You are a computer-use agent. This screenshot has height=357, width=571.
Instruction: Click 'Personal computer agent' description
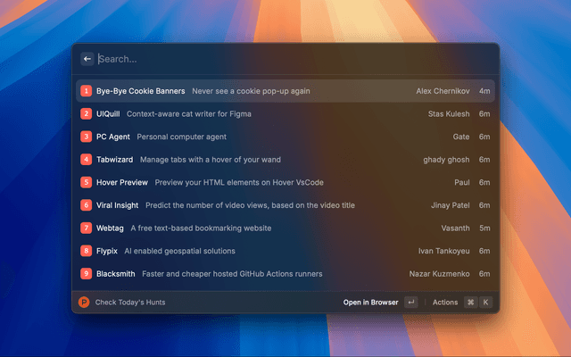[182, 137]
